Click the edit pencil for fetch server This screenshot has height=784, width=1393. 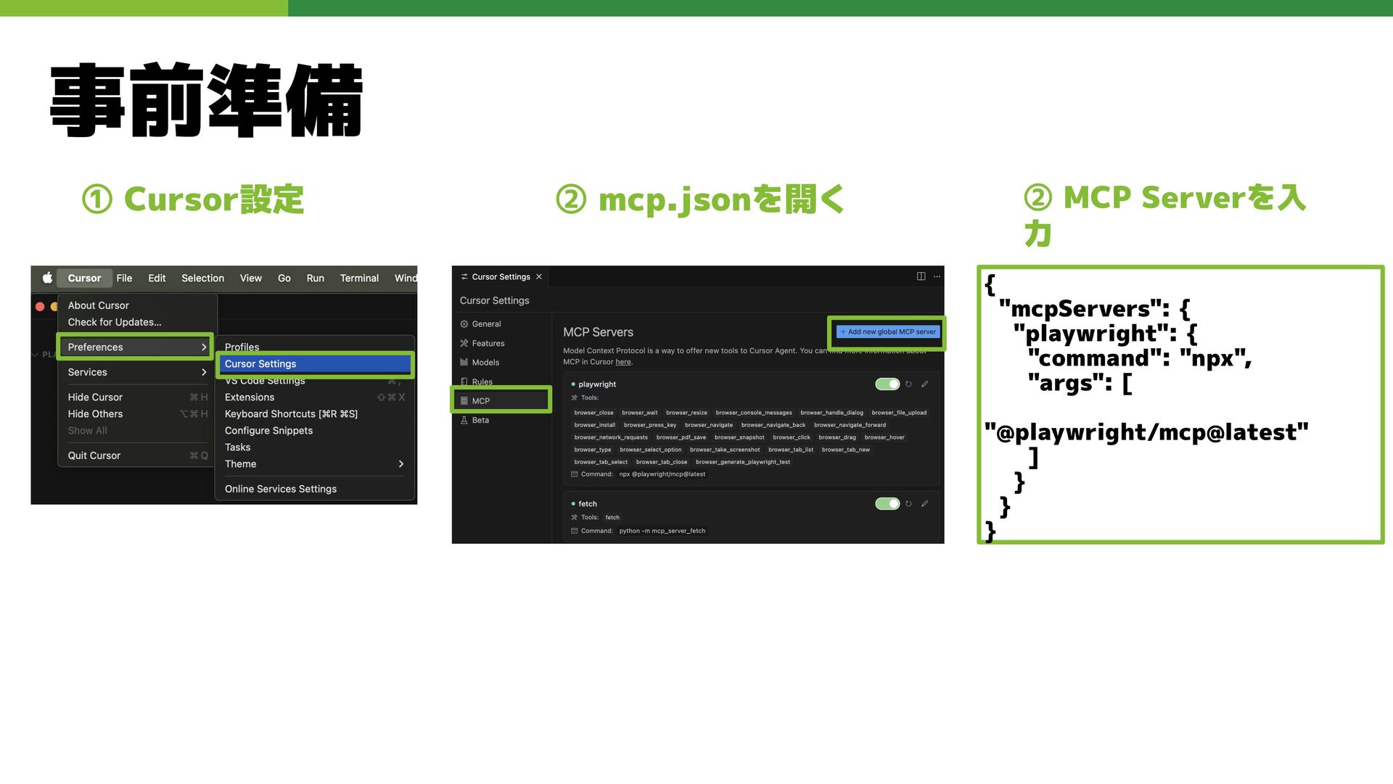(x=924, y=504)
